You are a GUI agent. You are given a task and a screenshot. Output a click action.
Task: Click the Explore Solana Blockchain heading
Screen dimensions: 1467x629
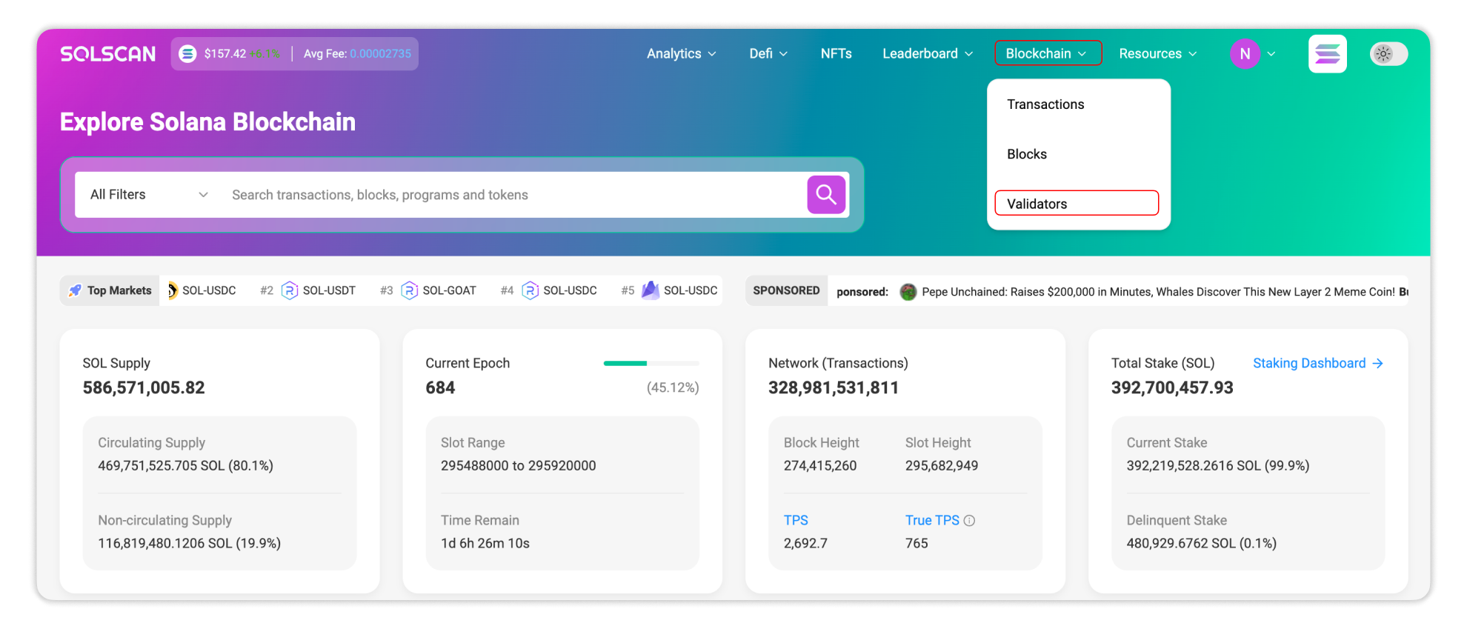pyautogui.click(x=208, y=122)
